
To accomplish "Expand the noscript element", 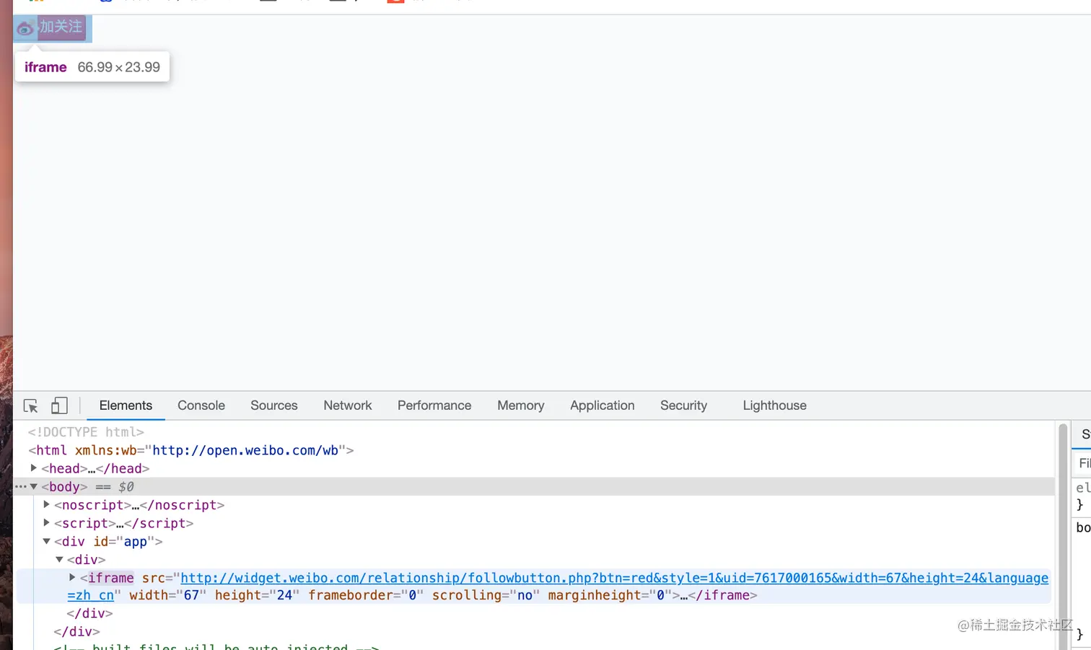I will pyautogui.click(x=45, y=504).
